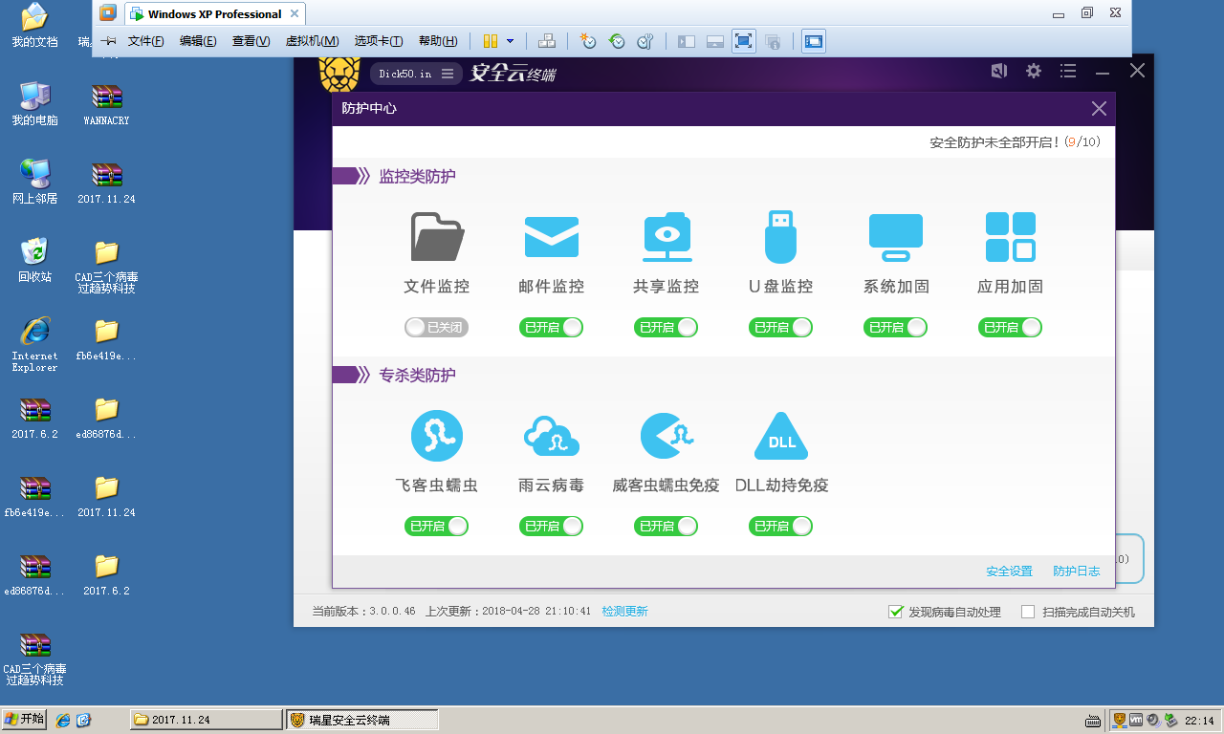1224x734 pixels.
Task: Click the DLL劫持免疫 triangle icon
Action: pos(781,436)
